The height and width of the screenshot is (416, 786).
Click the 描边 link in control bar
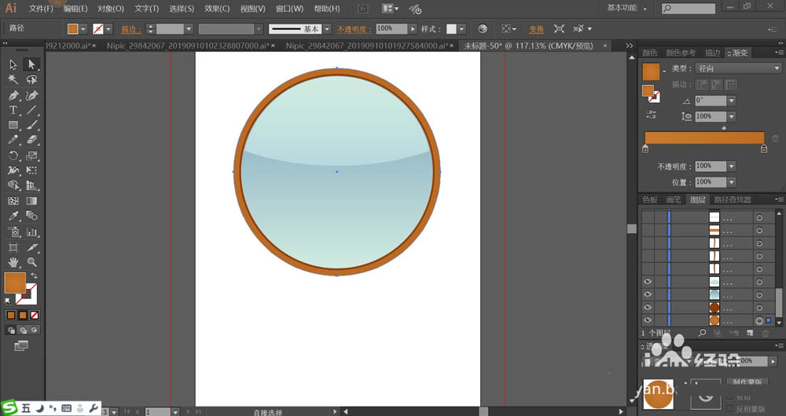pyautogui.click(x=130, y=29)
